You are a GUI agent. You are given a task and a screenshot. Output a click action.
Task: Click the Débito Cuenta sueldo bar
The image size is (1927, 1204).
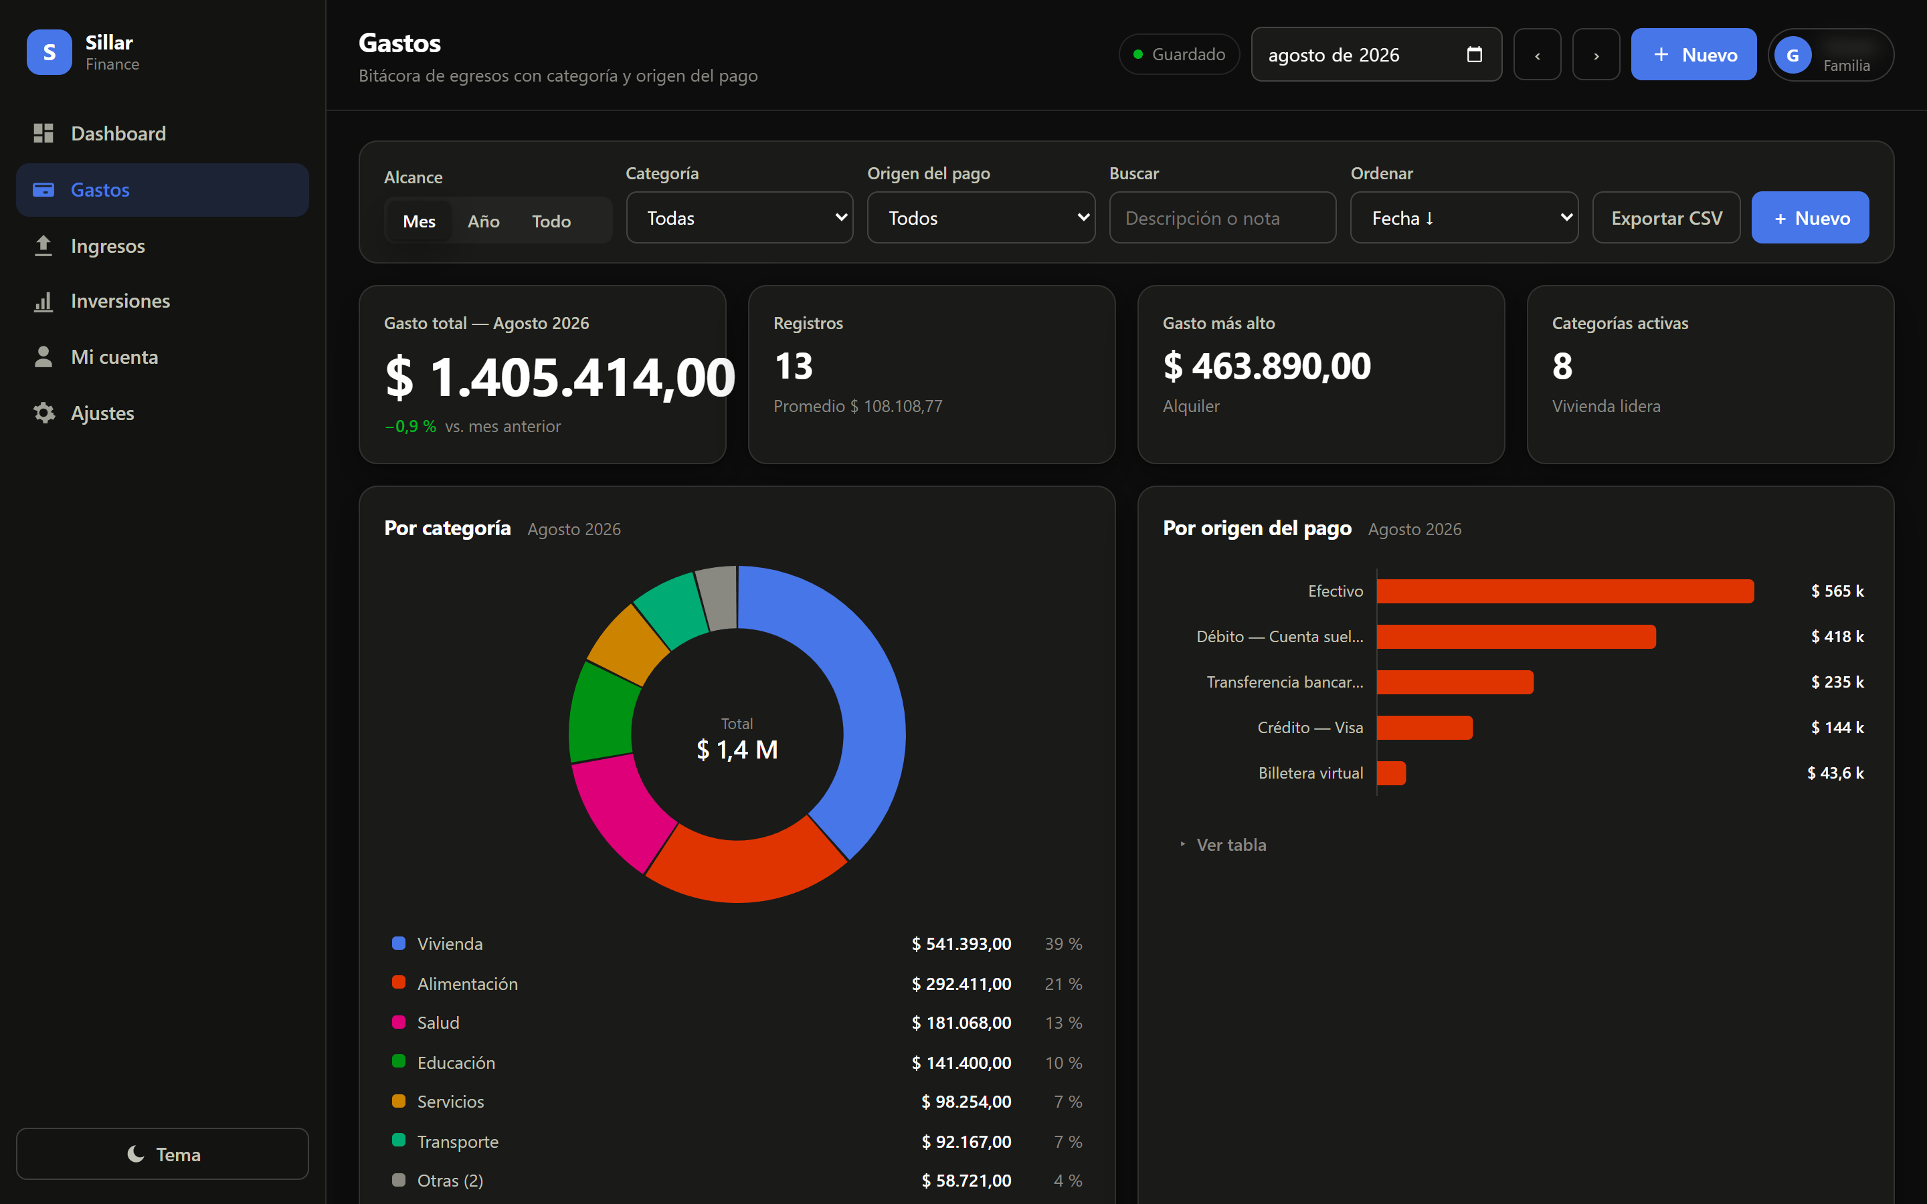(1516, 636)
